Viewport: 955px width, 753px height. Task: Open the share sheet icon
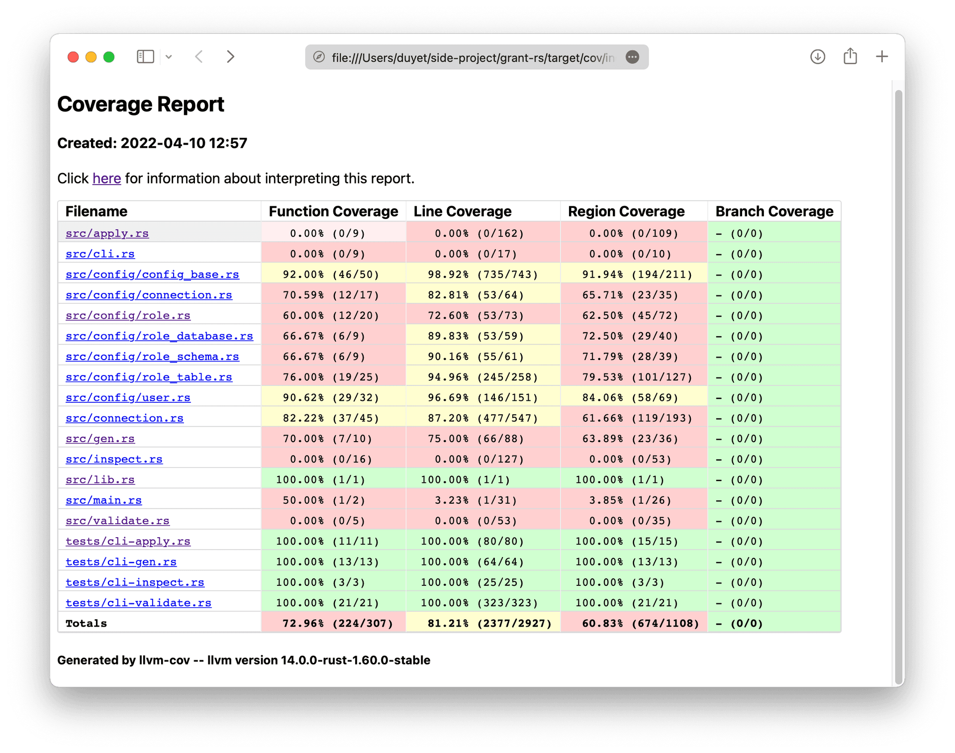(x=850, y=56)
